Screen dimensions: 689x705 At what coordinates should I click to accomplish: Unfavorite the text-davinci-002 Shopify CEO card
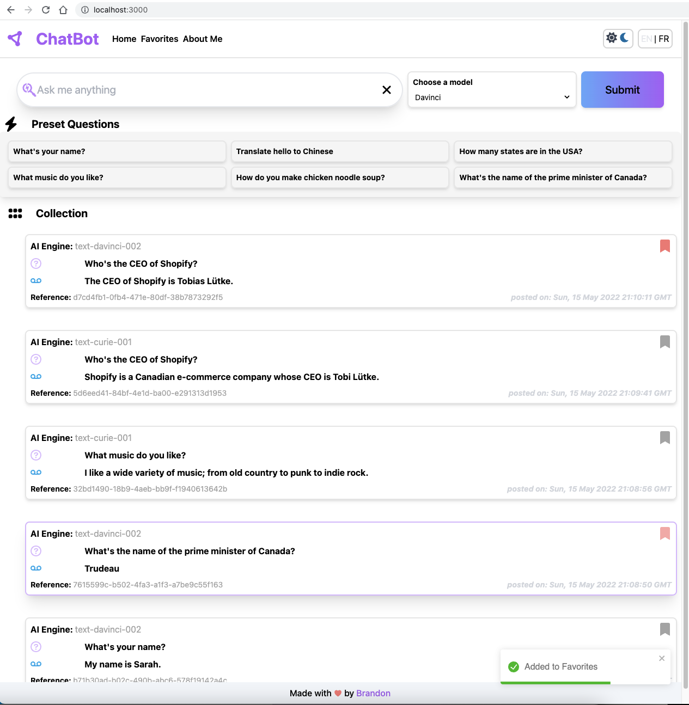coord(665,246)
